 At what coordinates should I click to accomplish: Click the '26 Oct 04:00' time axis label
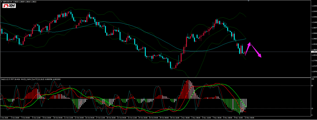tap(154, 118)
